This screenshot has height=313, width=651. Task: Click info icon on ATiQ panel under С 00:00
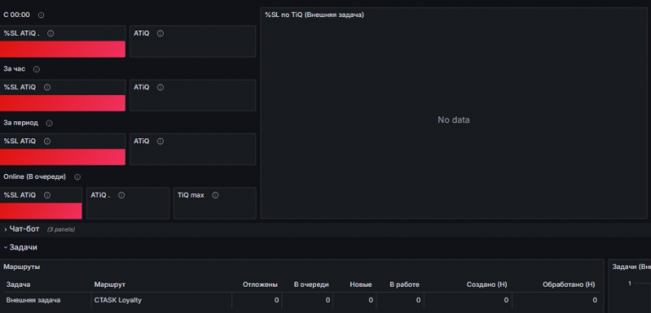(x=160, y=34)
